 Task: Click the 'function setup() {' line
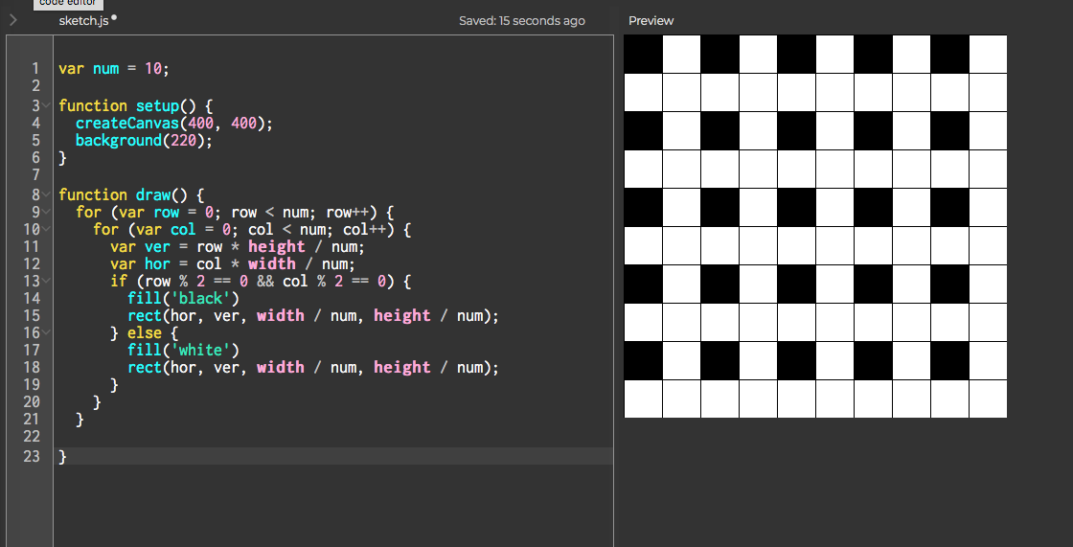pyautogui.click(x=136, y=105)
